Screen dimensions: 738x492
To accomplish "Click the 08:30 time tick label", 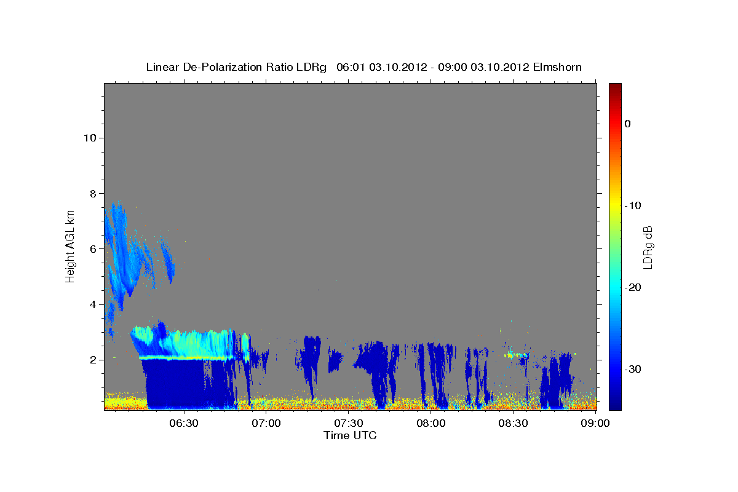I will point(514,424).
